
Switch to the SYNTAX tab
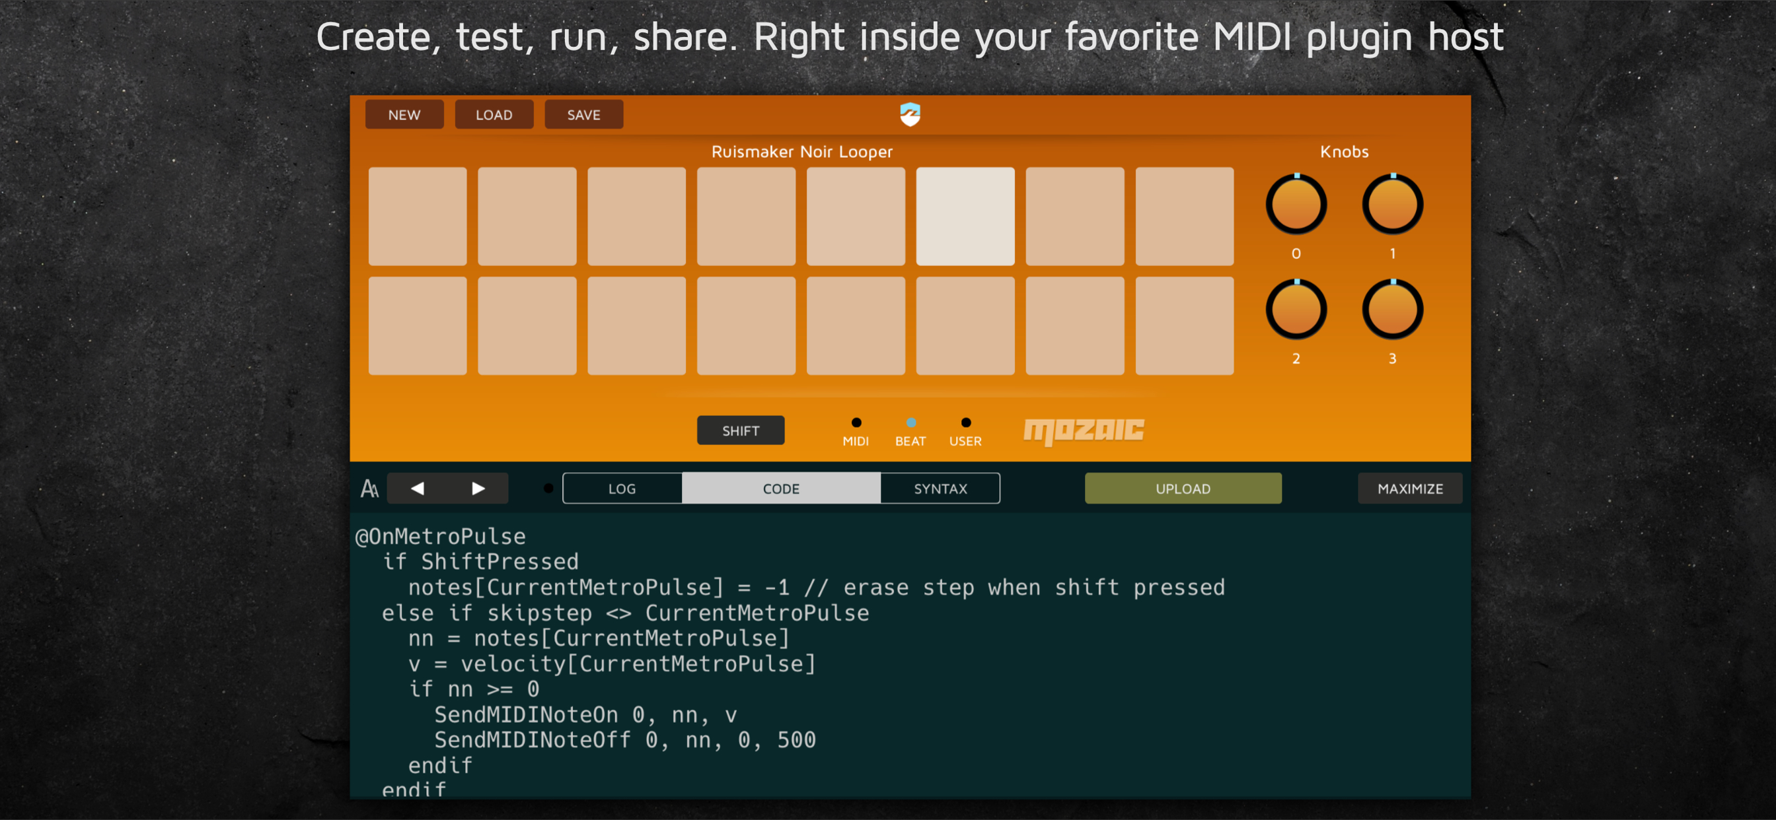coord(940,489)
